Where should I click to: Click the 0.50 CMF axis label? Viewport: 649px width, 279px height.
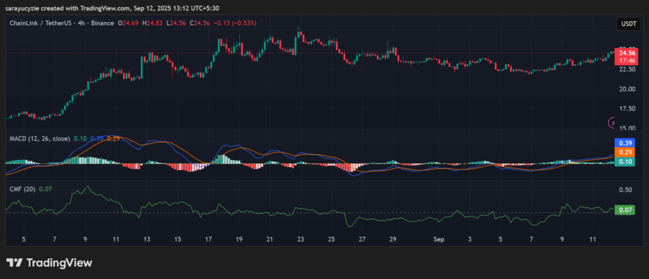tap(626, 190)
